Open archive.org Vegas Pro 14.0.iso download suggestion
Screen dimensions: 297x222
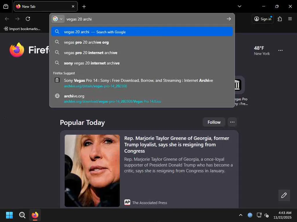pyautogui.click(x=142, y=98)
